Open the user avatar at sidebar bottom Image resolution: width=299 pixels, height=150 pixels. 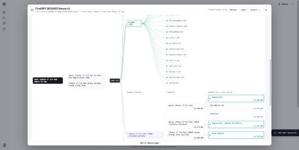pos(4,145)
